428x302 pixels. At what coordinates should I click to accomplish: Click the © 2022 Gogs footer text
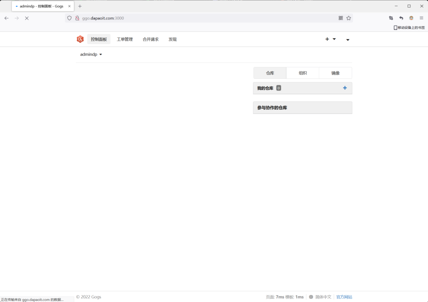click(89, 297)
